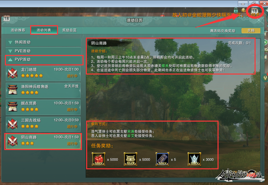Image resolution: width=268 pixels, height=185 pixels.
Task: Click the green NPC name 谷艾 link
Action: 131,136
